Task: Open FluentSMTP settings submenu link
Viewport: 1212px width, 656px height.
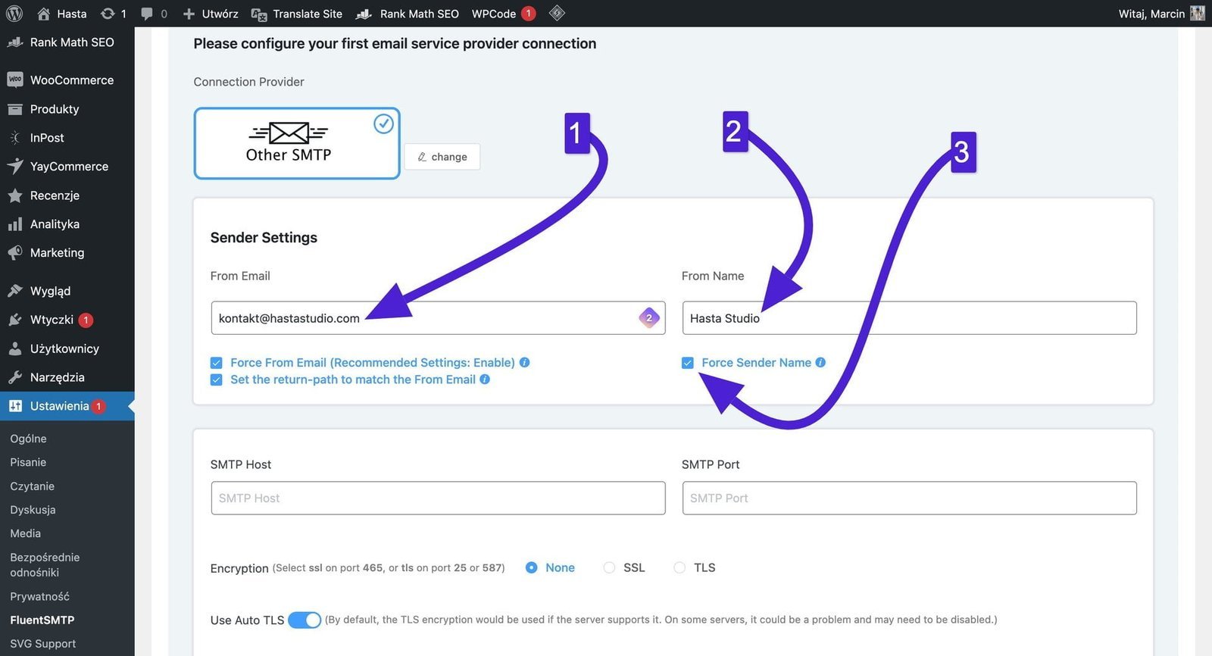Action: (42, 620)
